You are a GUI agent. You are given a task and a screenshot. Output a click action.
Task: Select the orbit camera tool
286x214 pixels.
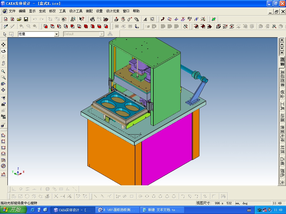pos(3,51)
